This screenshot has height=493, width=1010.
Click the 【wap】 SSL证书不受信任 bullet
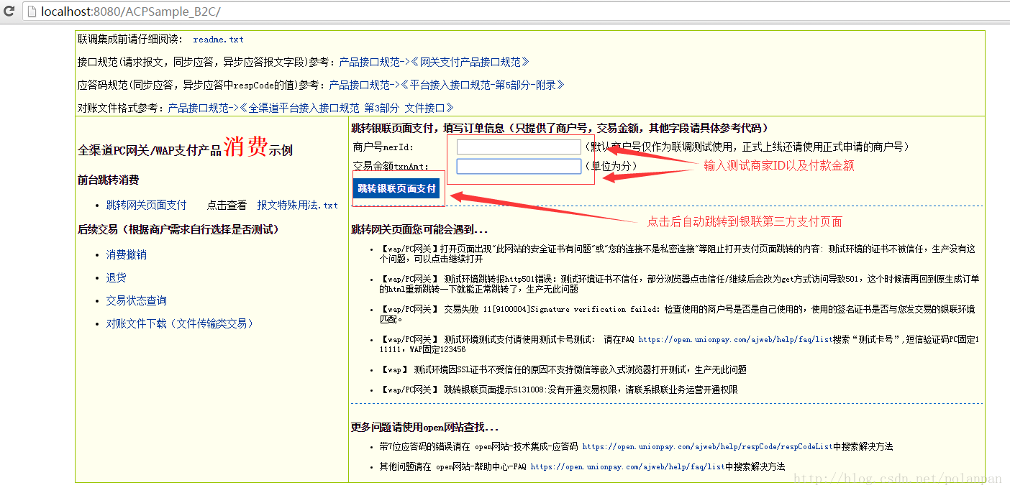(563, 369)
